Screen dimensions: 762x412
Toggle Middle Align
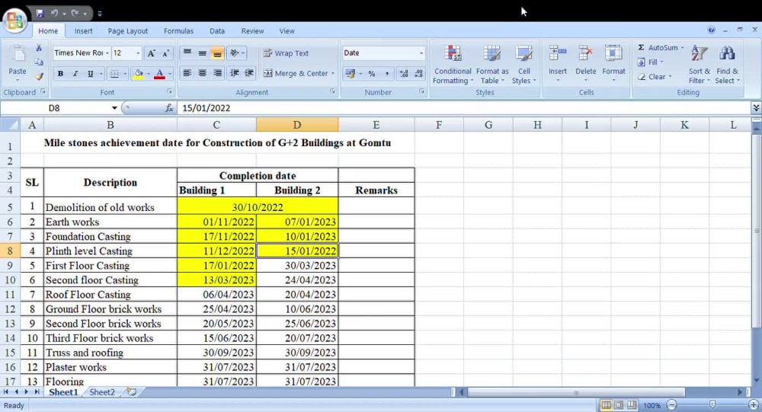coord(202,53)
